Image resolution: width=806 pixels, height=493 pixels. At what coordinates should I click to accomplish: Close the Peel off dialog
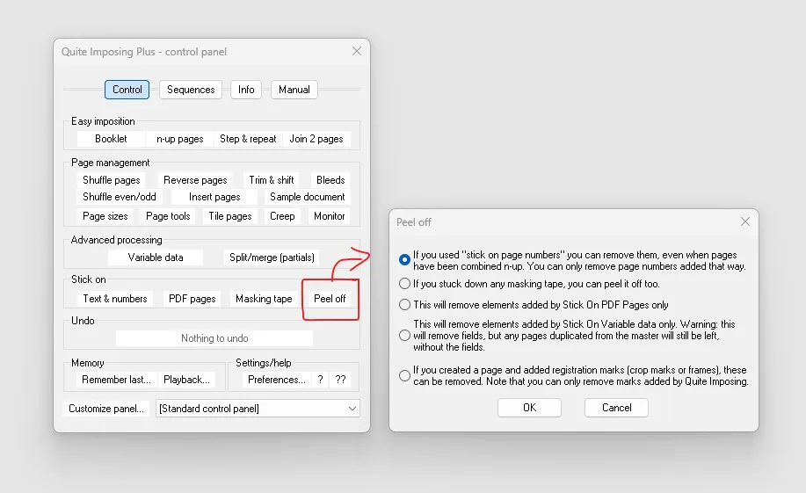point(744,221)
